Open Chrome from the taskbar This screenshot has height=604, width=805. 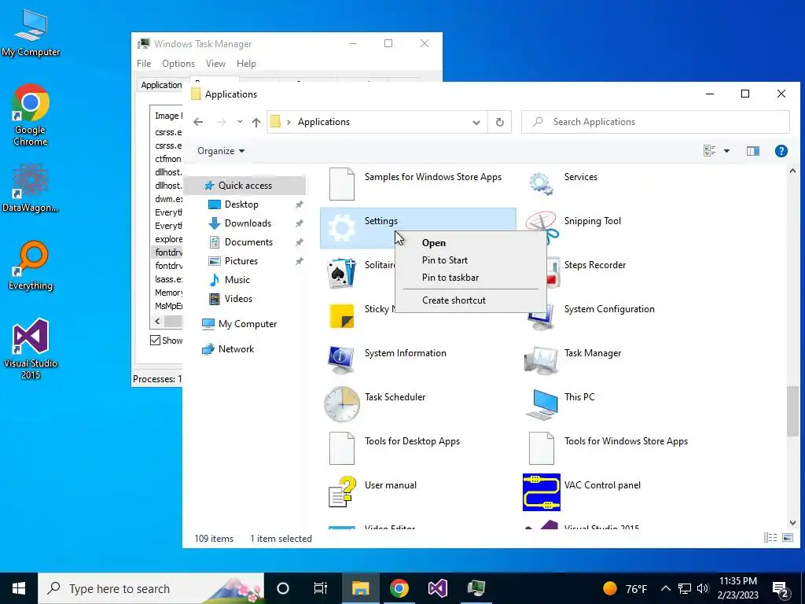pyautogui.click(x=399, y=588)
